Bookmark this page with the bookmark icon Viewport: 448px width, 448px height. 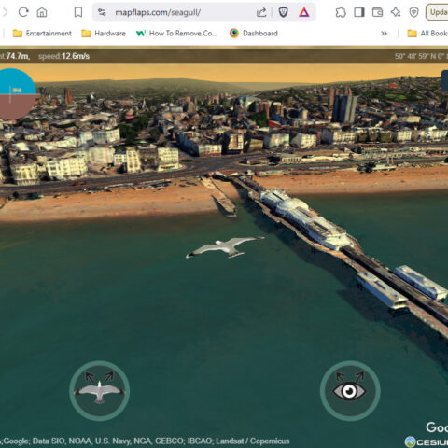(x=78, y=12)
